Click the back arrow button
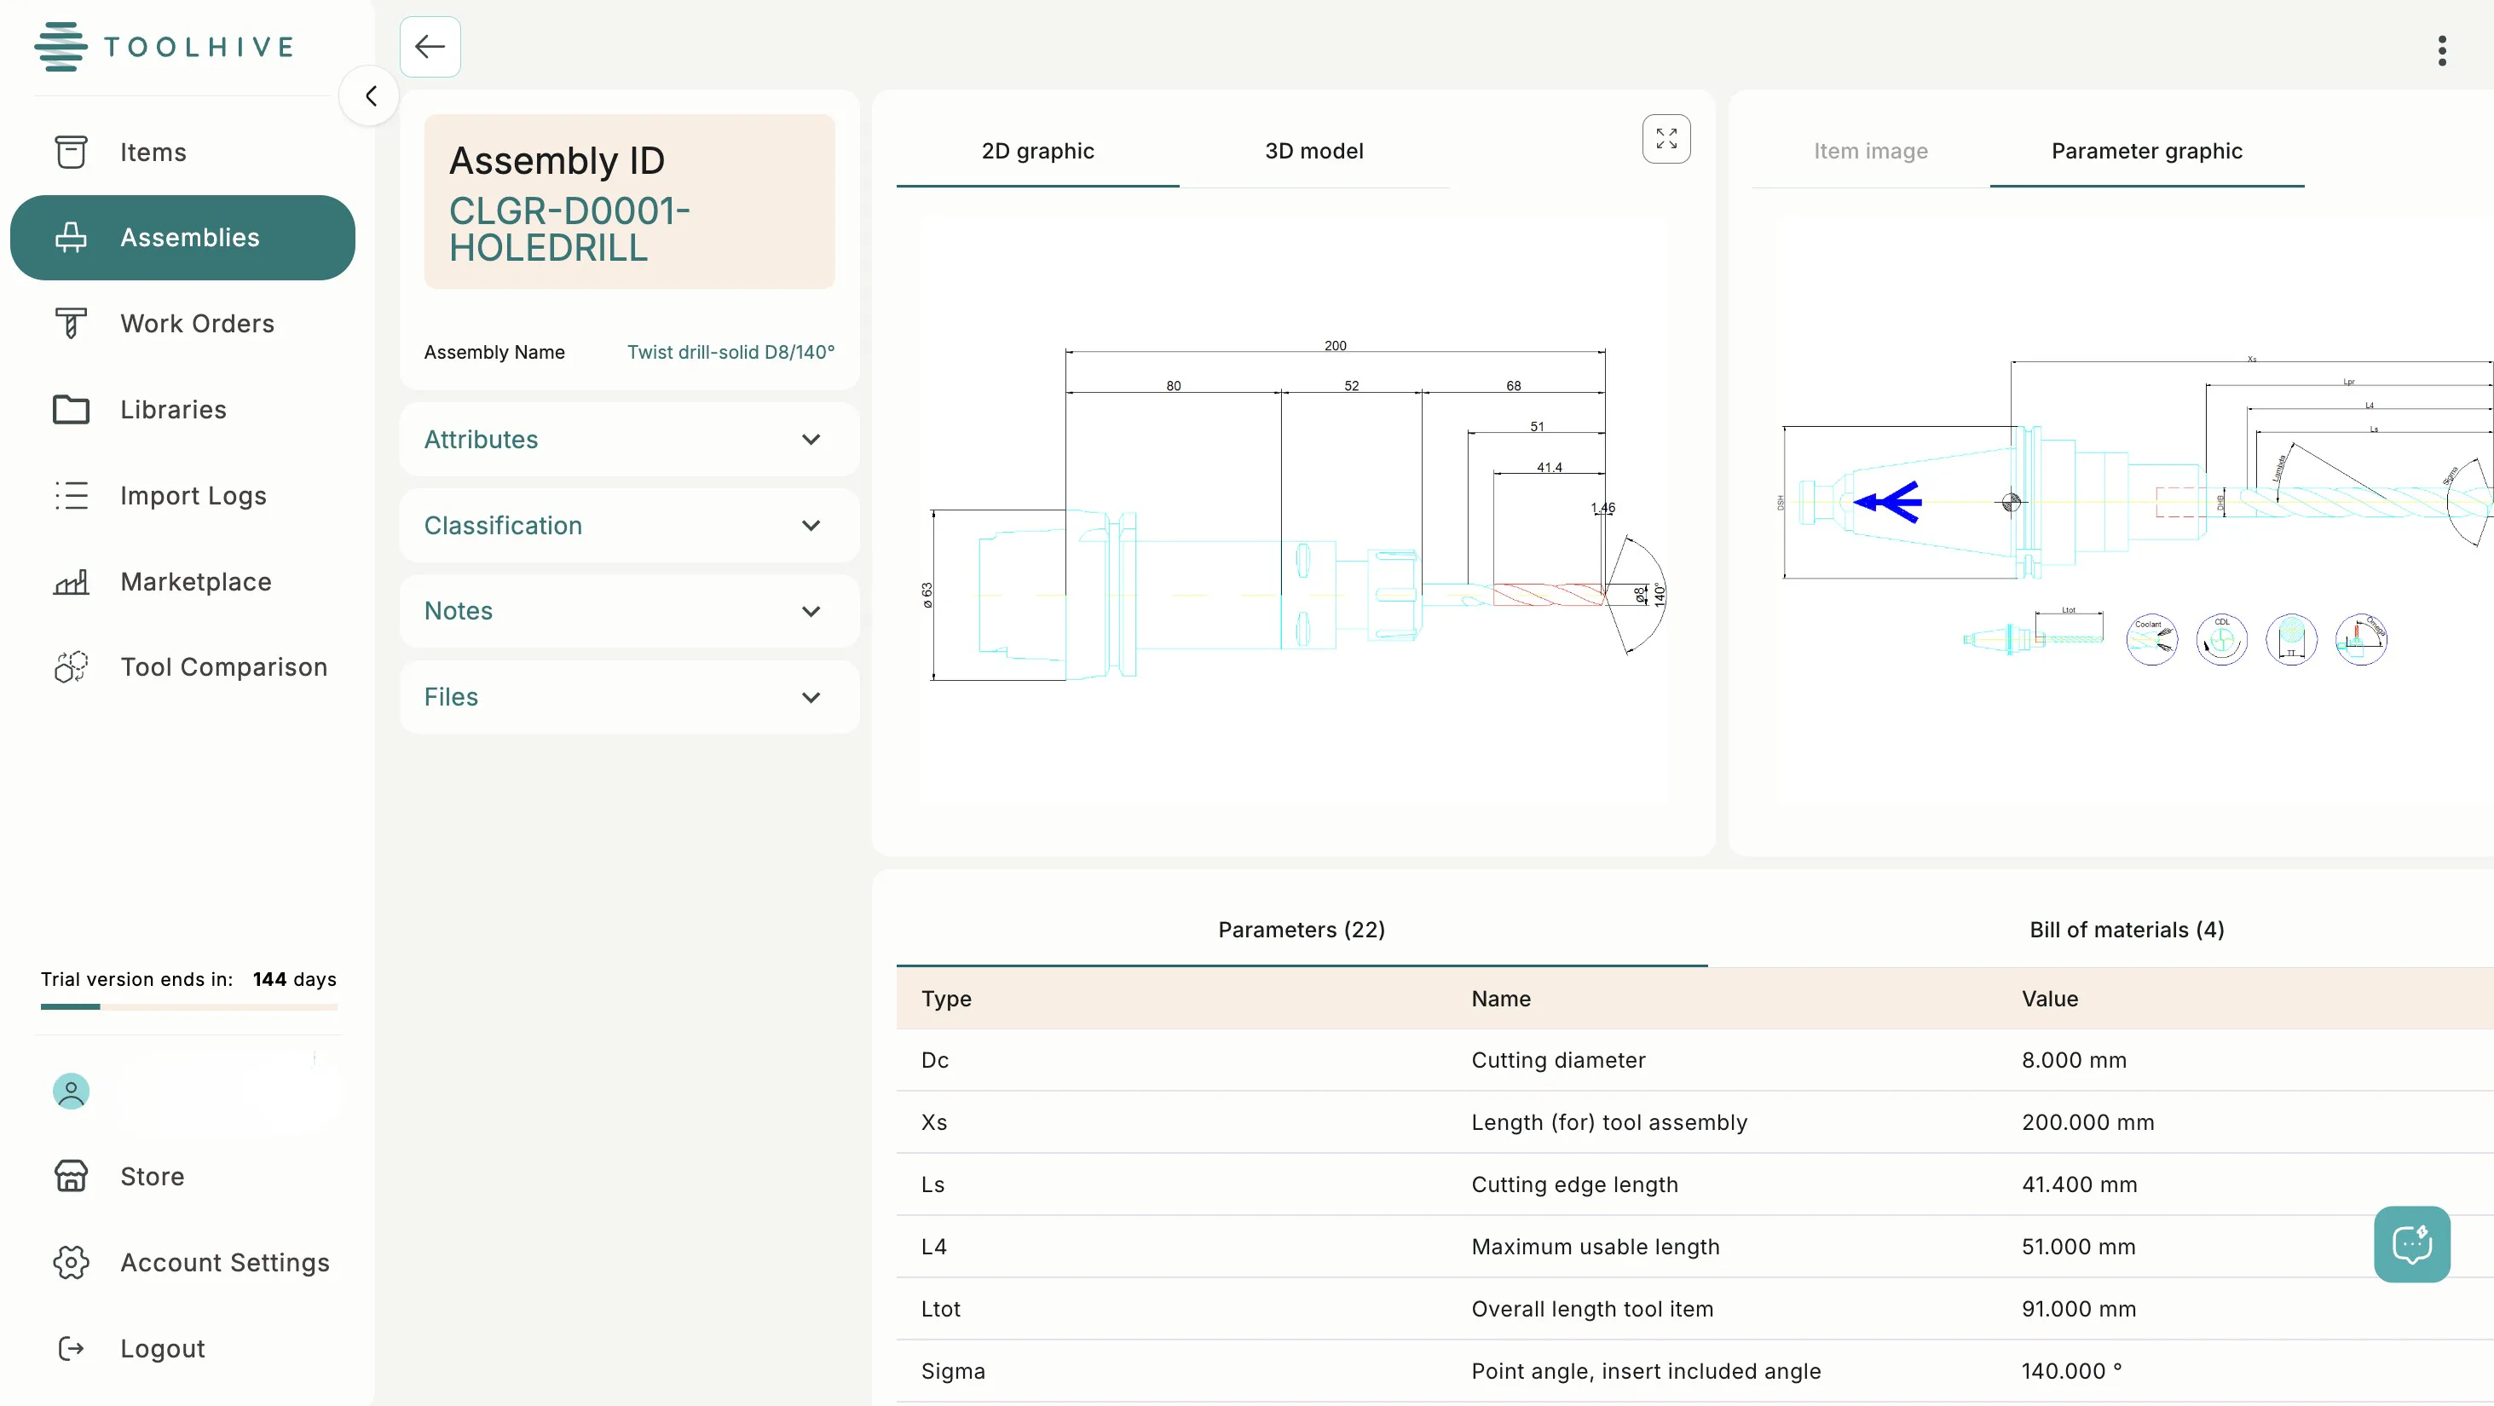The image size is (2494, 1406). tap(430, 47)
